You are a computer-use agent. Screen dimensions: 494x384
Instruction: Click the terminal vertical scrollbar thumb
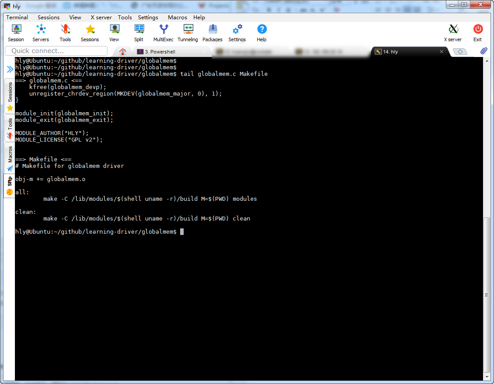pos(487,295)
